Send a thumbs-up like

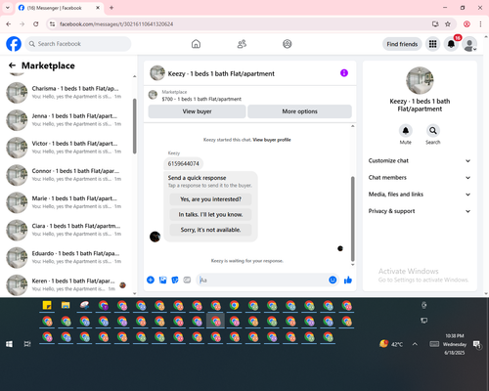click(348, 280)
